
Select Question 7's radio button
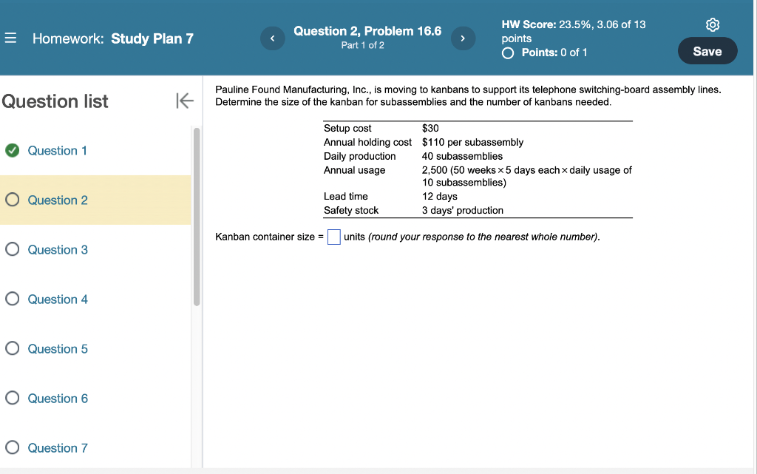11,447
